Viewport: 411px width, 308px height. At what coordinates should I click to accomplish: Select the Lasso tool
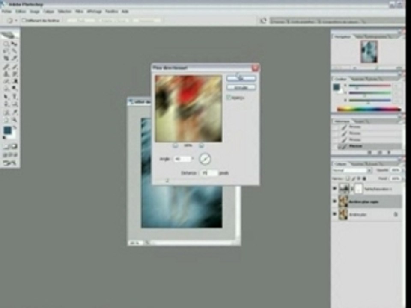pos(6,51)
